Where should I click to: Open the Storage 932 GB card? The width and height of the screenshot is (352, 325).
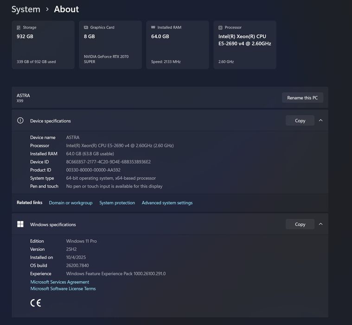pos(43,45)
